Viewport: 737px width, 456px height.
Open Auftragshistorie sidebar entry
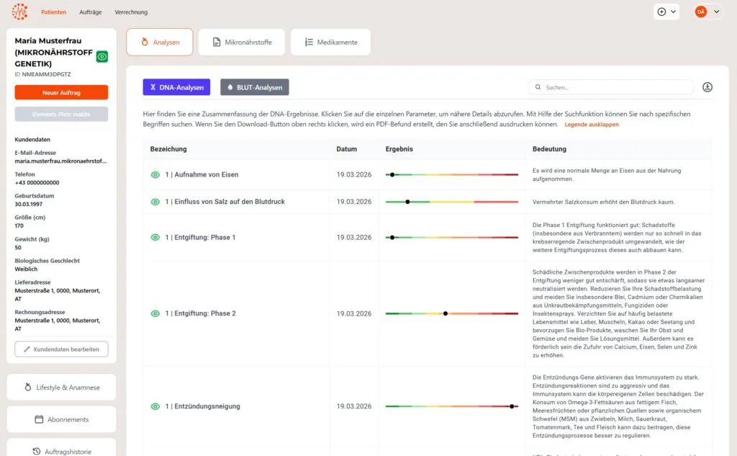(x=61, y=451)
